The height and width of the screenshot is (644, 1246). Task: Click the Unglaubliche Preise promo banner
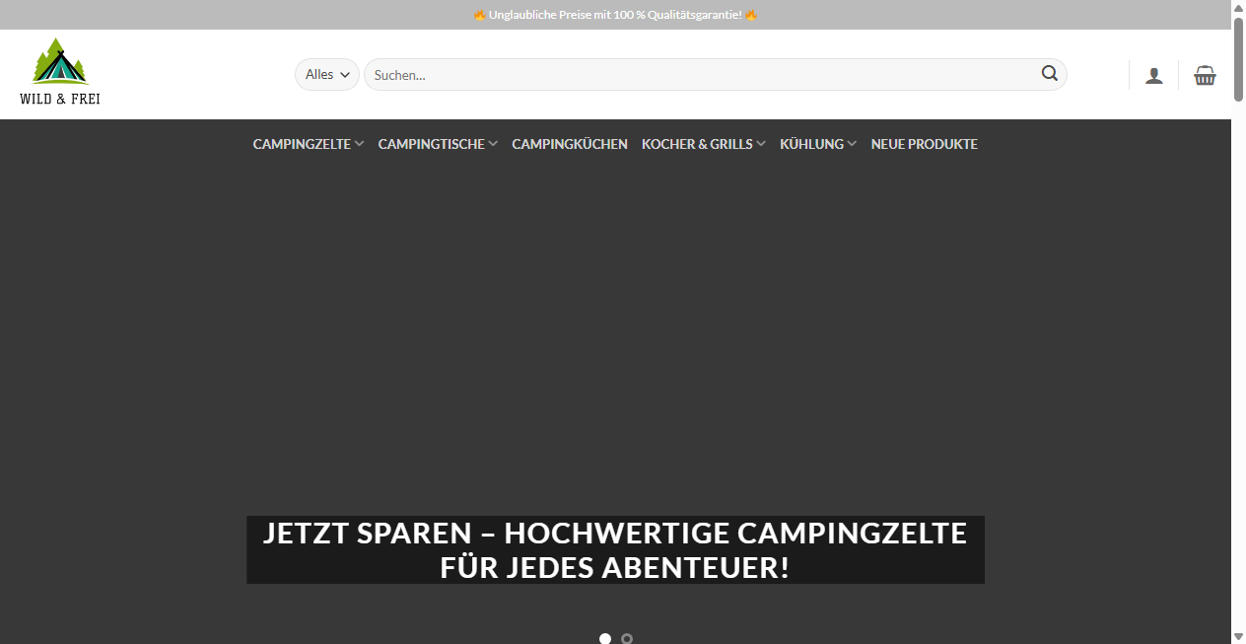[x=614, y=15]
